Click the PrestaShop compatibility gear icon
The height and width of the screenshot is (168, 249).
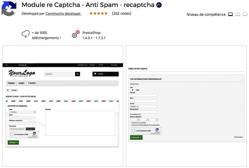pos(75,34)
